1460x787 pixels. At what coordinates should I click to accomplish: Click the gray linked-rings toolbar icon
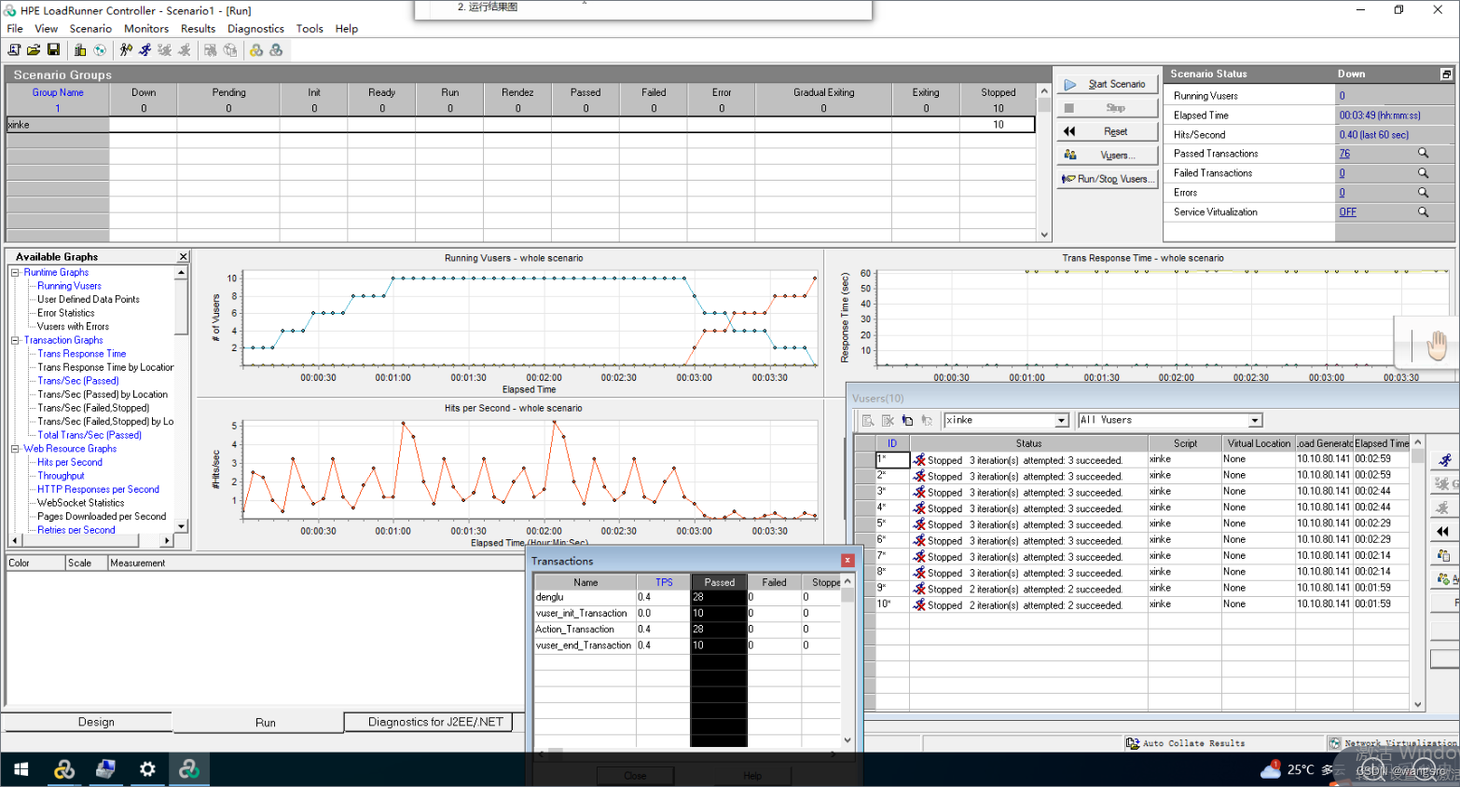coord(276,50)
